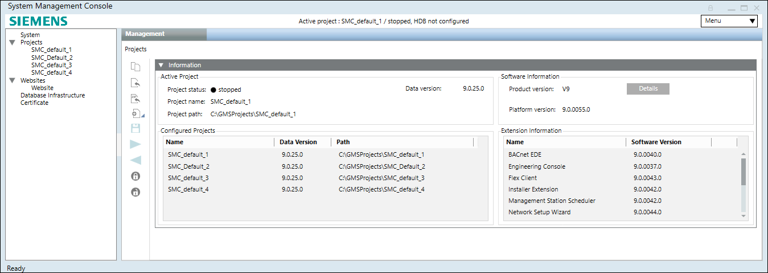Click the lower padlock icon
This screenshot has width=768, height=273.
[x=135, y=192]
